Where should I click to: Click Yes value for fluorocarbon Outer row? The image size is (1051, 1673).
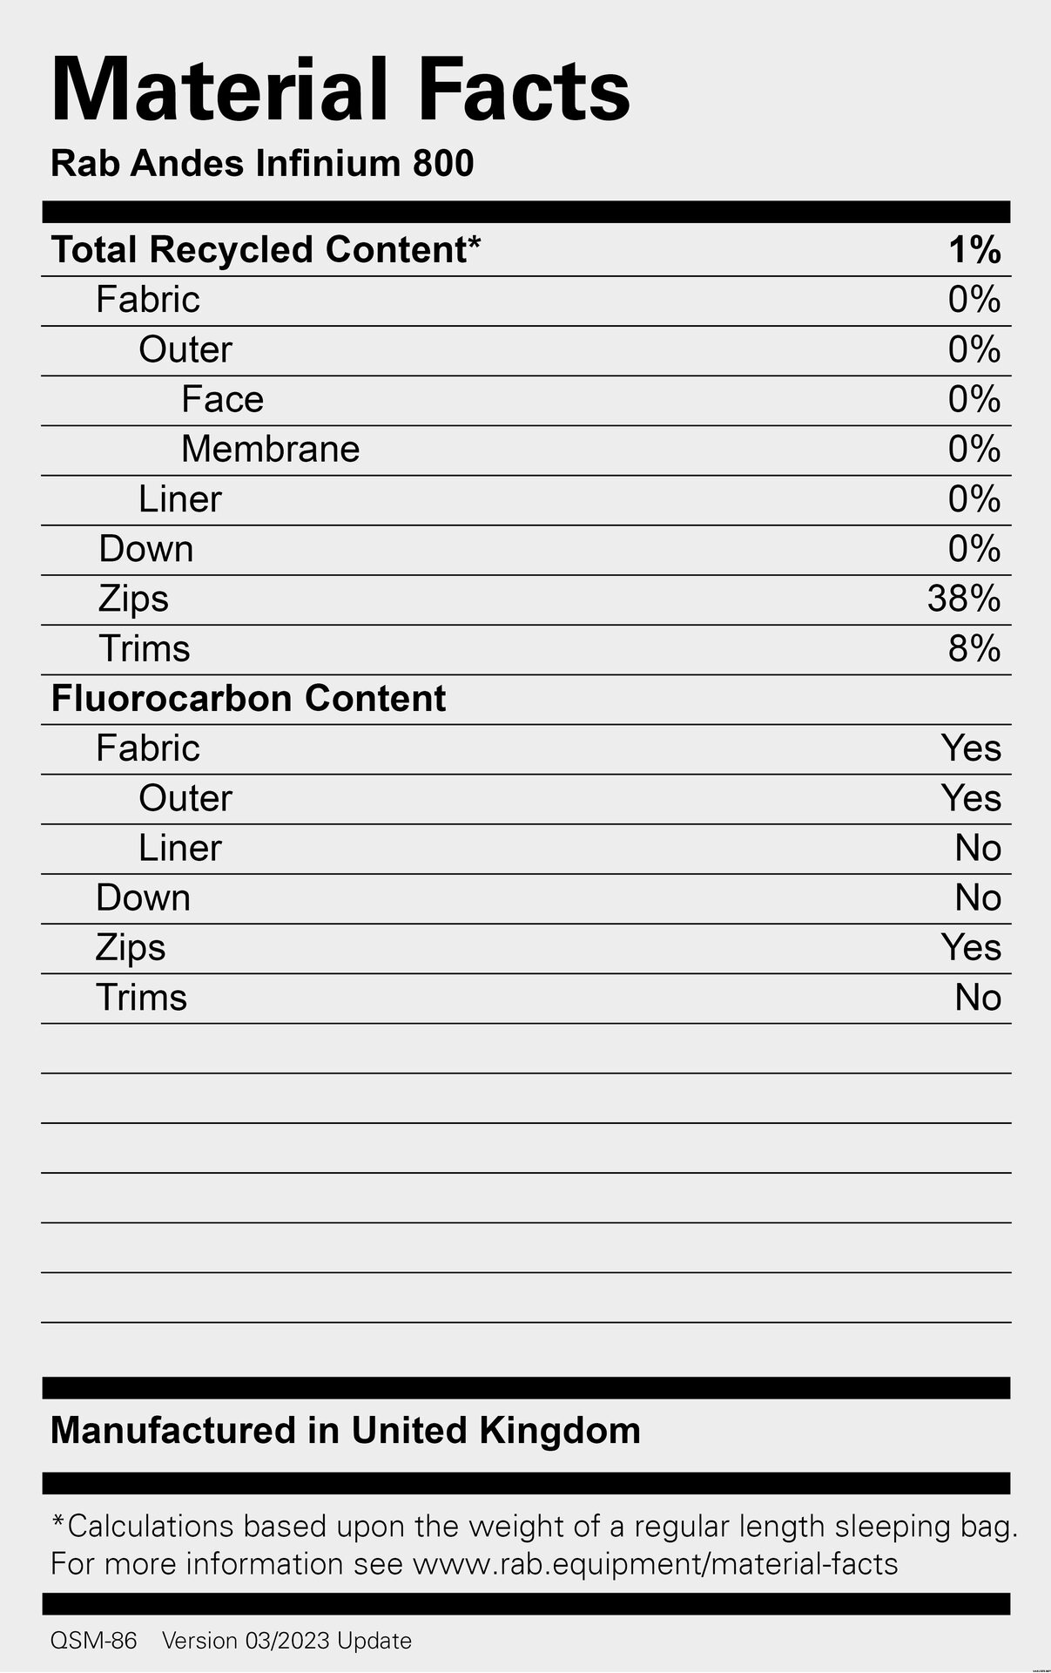pos(971,798)
